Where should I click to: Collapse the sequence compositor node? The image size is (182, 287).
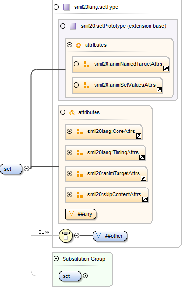[77, 235]
